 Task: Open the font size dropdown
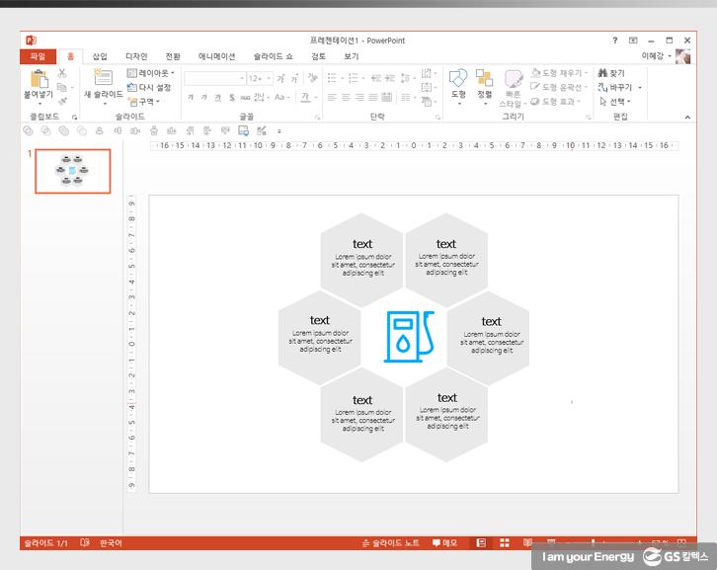pyautogui.click(x=269, y=78)
